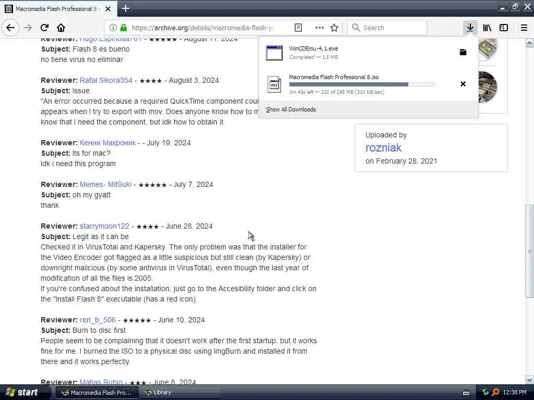The width and height of the screenshot is (534, 400).
Task: Click the WinCDEmu-4.1.exe file icon
Action: click(x=274, y=53)
